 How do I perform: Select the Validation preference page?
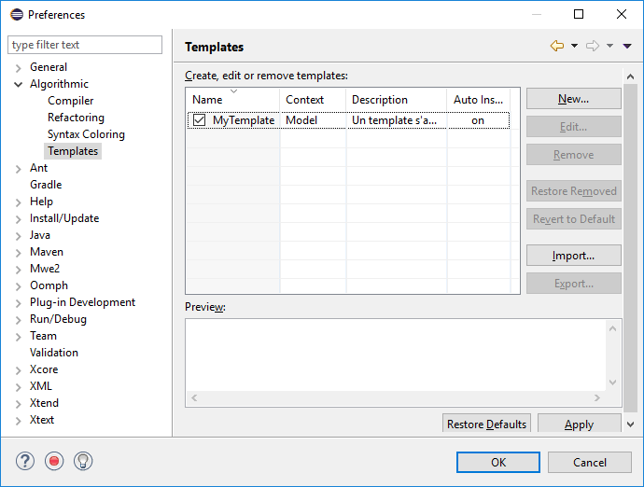tap(54, 353)
